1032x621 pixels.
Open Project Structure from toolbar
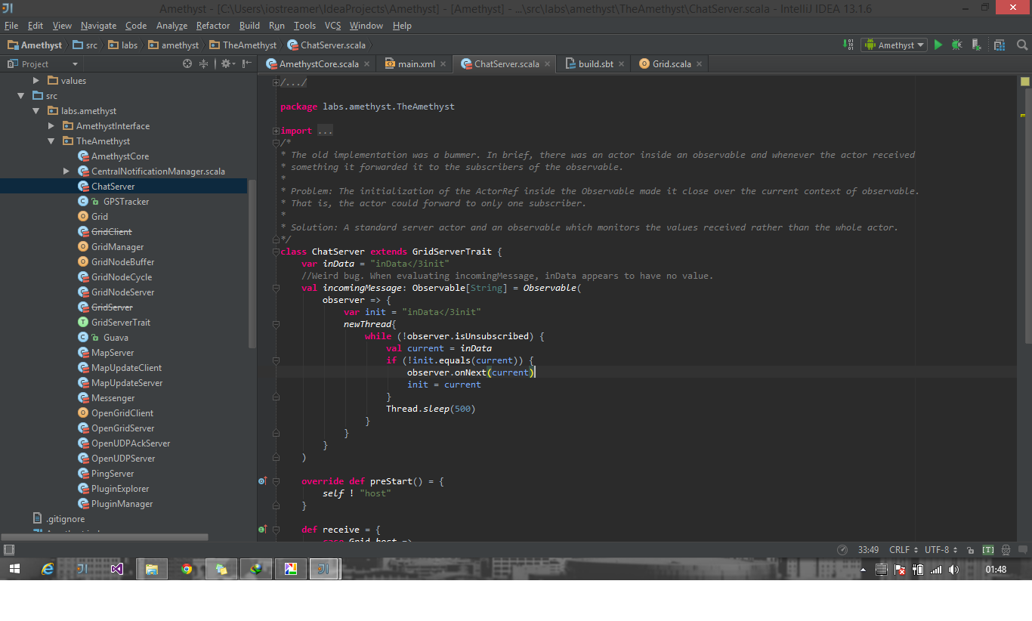point(1000,45)
